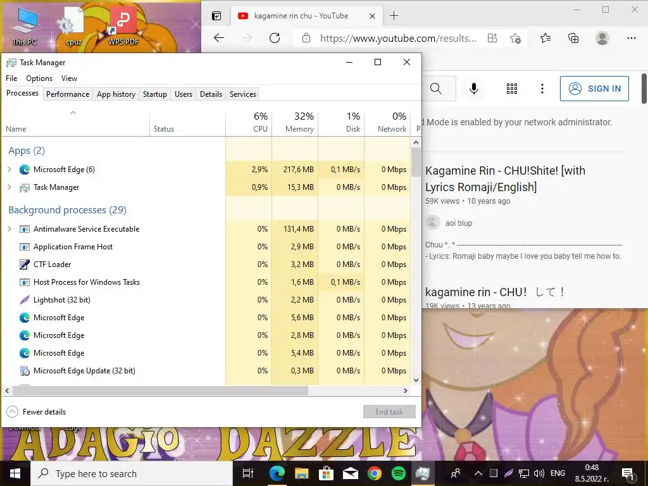Open cpuz desktop file
Image resolution: width=648 pixels, height=486 pixels.
coord(73,27)
